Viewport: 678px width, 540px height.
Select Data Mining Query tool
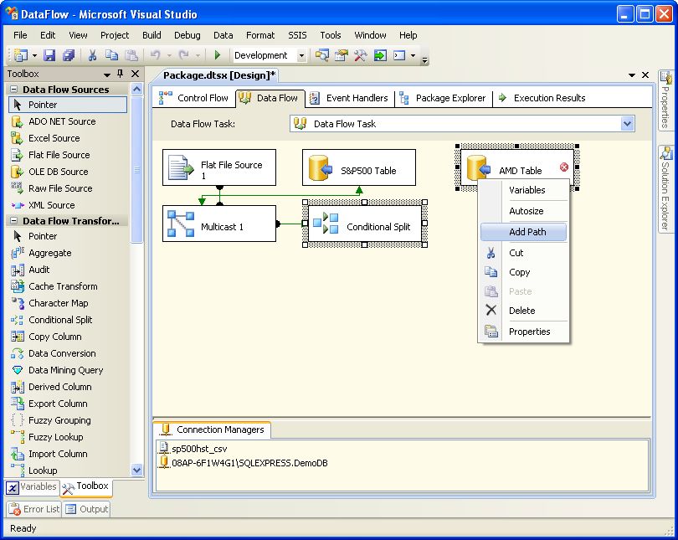point(68,370)
